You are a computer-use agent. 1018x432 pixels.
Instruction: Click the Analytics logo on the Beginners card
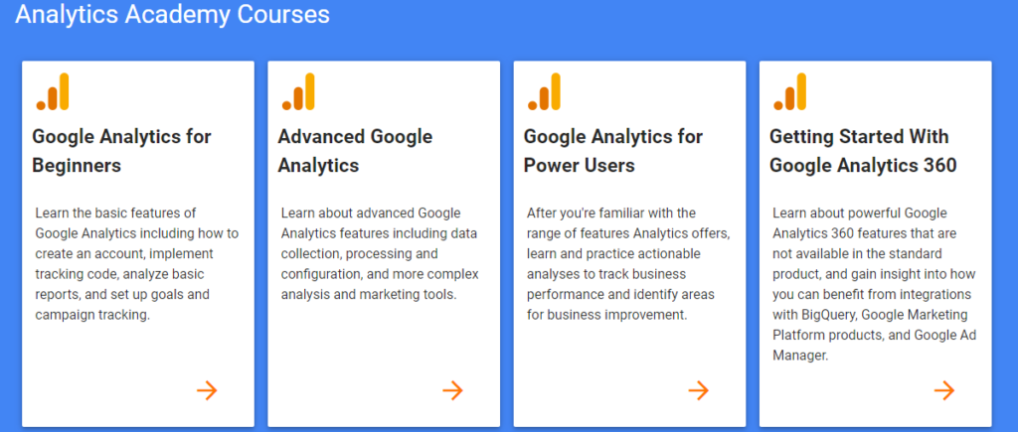coord(53,91)
